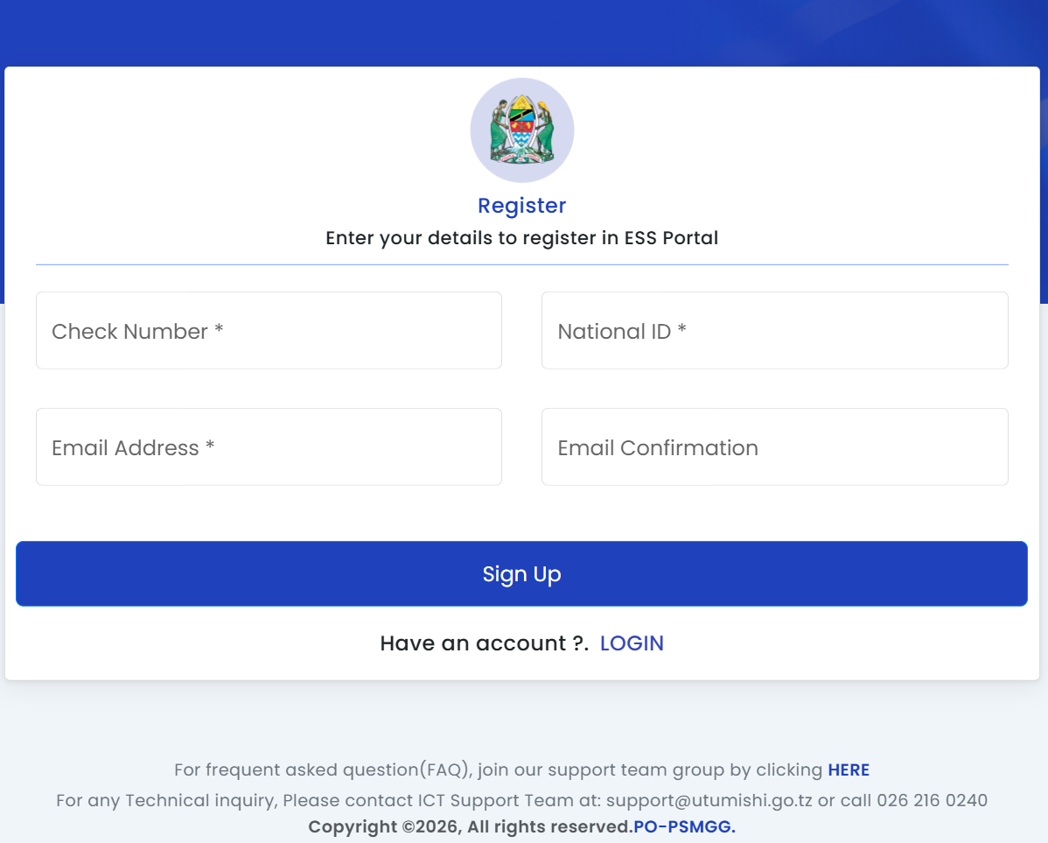Click into the Email Confirmation field

click(775, 447)
